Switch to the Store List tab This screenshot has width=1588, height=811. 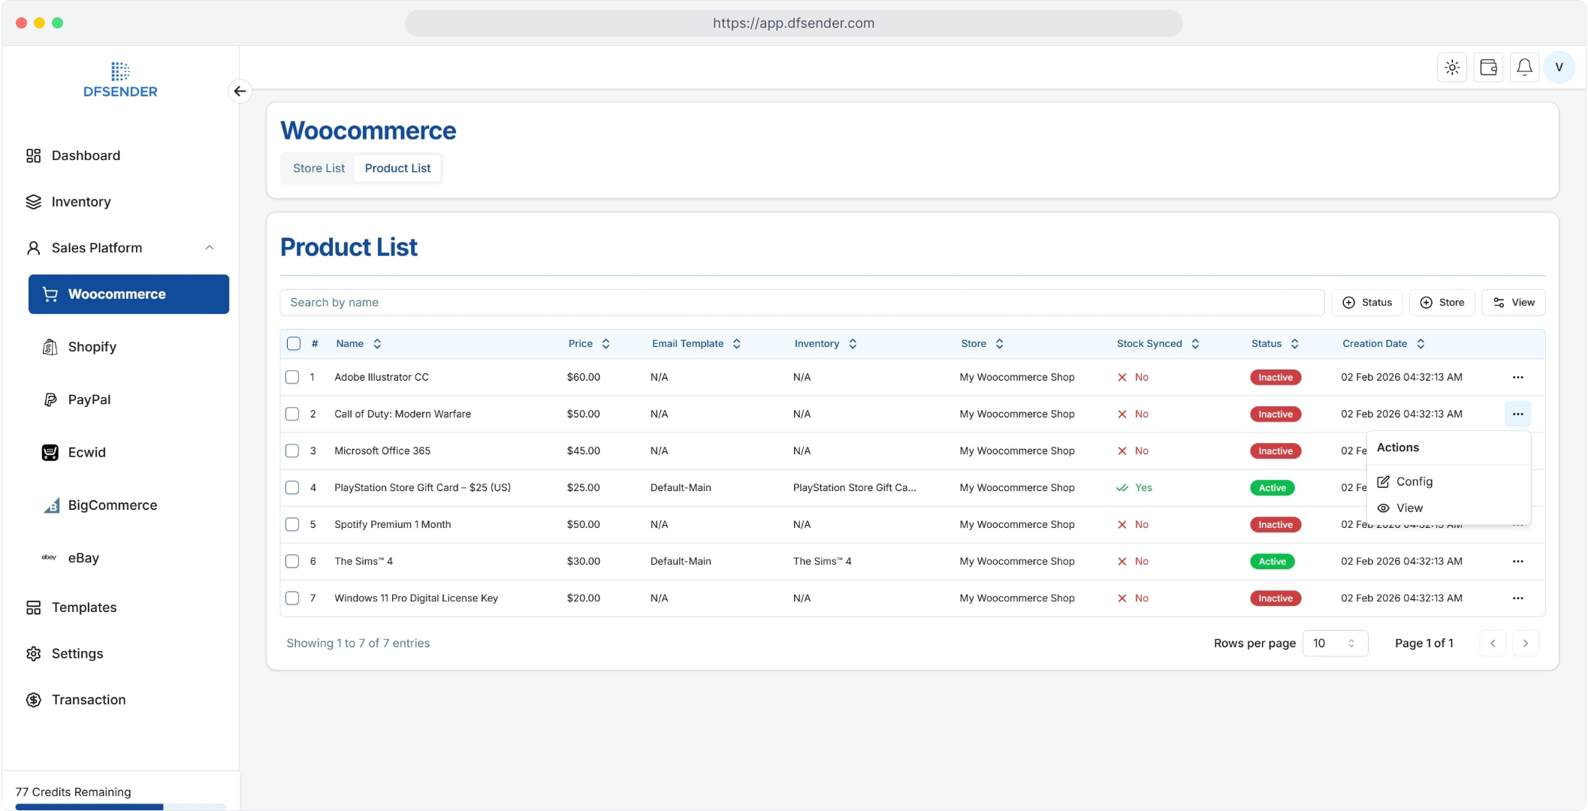pyautogui.click(x=319, y=168)
